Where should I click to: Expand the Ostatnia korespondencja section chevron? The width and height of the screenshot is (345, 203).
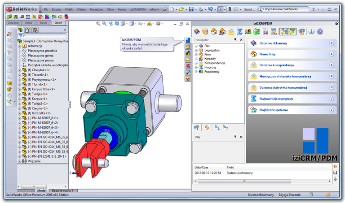(x=332, y=65)
